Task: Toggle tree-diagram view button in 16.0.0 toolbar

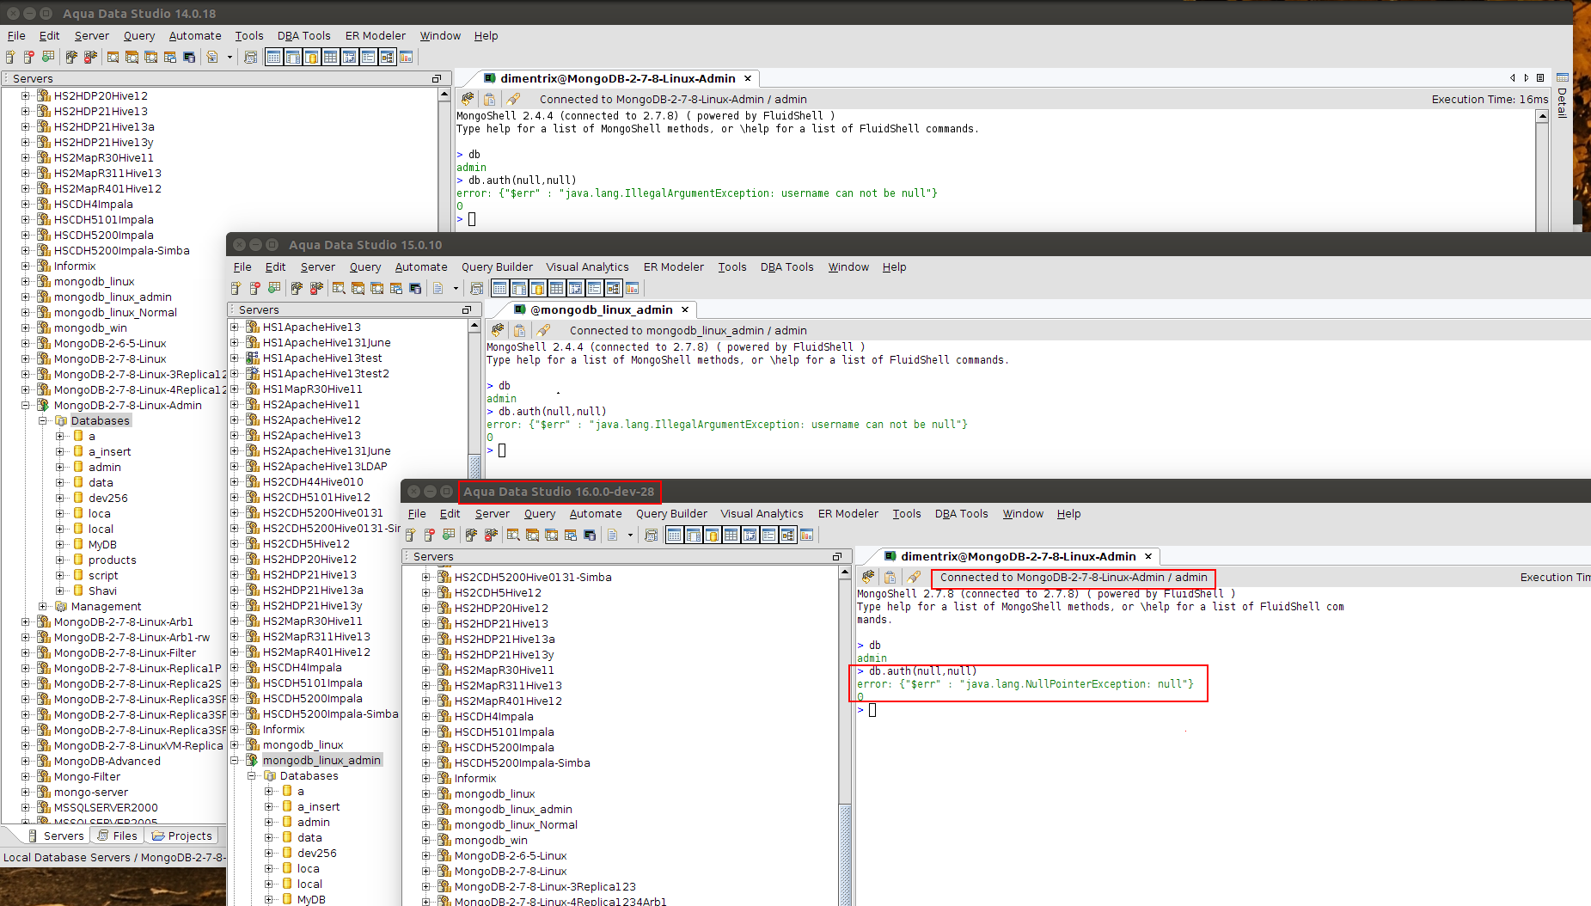Action: (787, 535)
